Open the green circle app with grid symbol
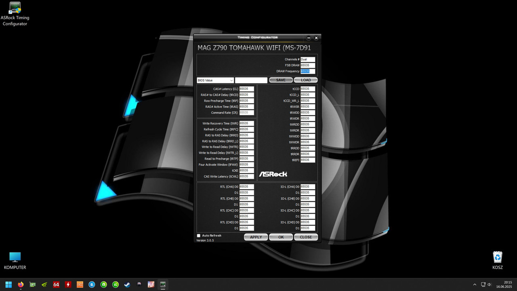517x291 pixels. 116,285
